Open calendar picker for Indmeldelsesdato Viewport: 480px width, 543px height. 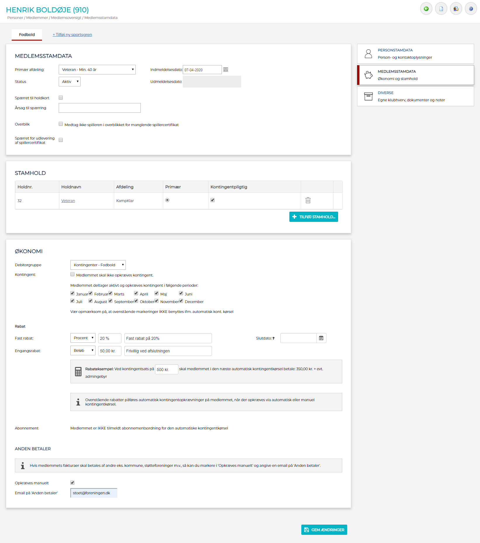tap(226, 70)
